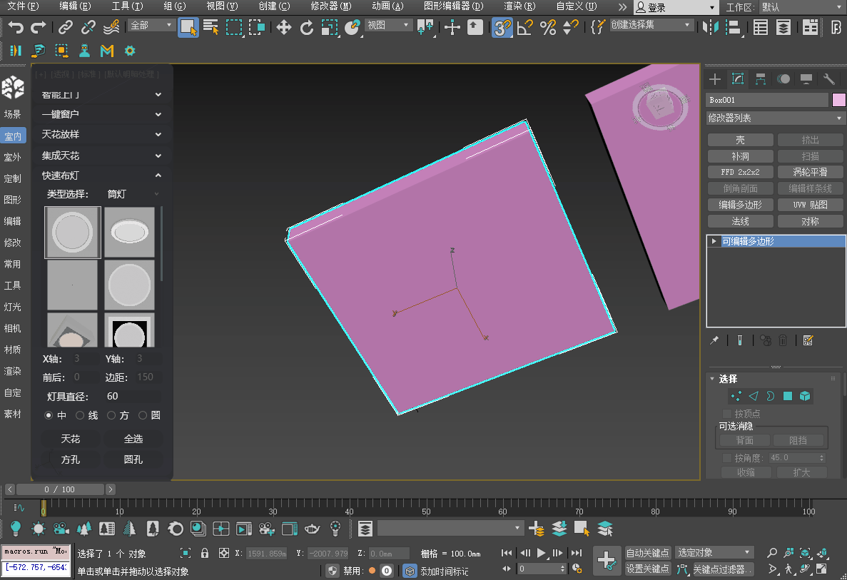Toggle the Window/Crossing selection mode
Viewport: 847px width, 580px height.
[257, 26]
